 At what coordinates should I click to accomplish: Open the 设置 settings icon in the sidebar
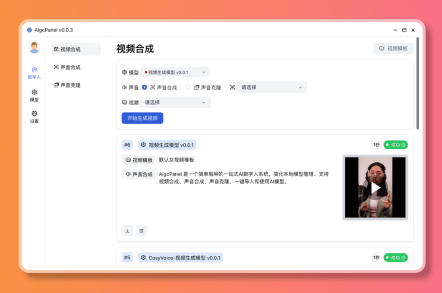pos(35,113)
